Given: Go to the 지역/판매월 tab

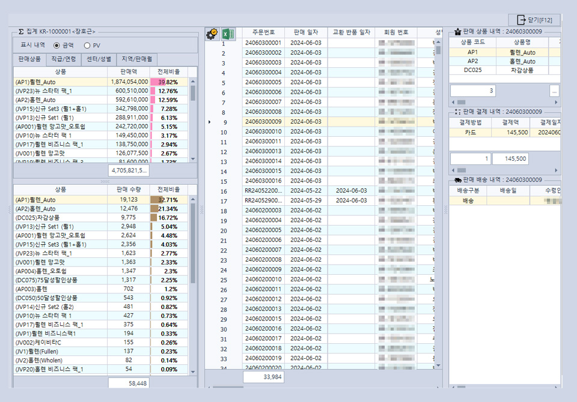Looking at the screenshot, I should pyautogui.click(x=136, y=59).
